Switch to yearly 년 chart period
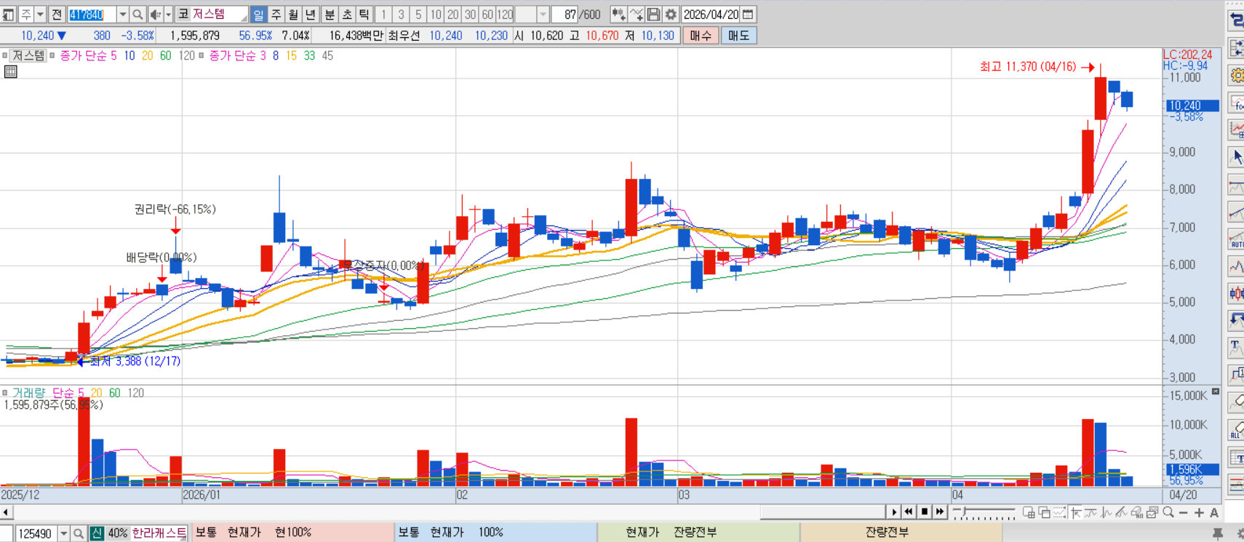The width and height of the screenshot is (1244, 542). [311, 15]
